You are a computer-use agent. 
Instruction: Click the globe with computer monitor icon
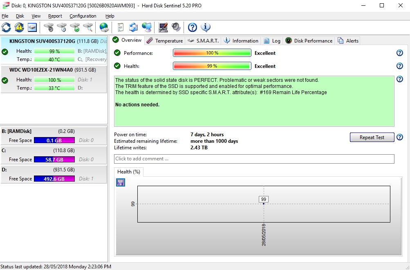click(x=146, y=27)
